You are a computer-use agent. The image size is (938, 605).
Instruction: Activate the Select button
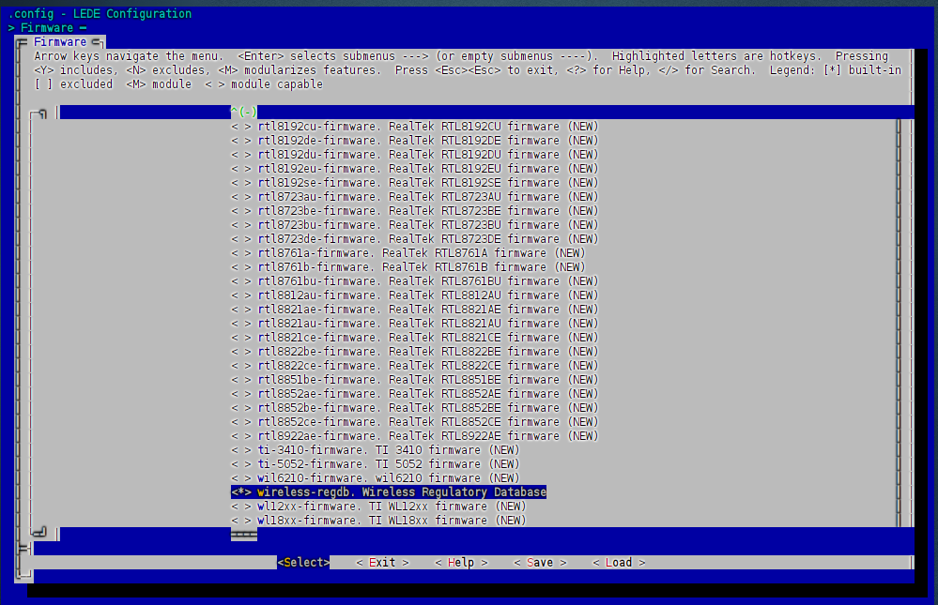click(303, 563)
